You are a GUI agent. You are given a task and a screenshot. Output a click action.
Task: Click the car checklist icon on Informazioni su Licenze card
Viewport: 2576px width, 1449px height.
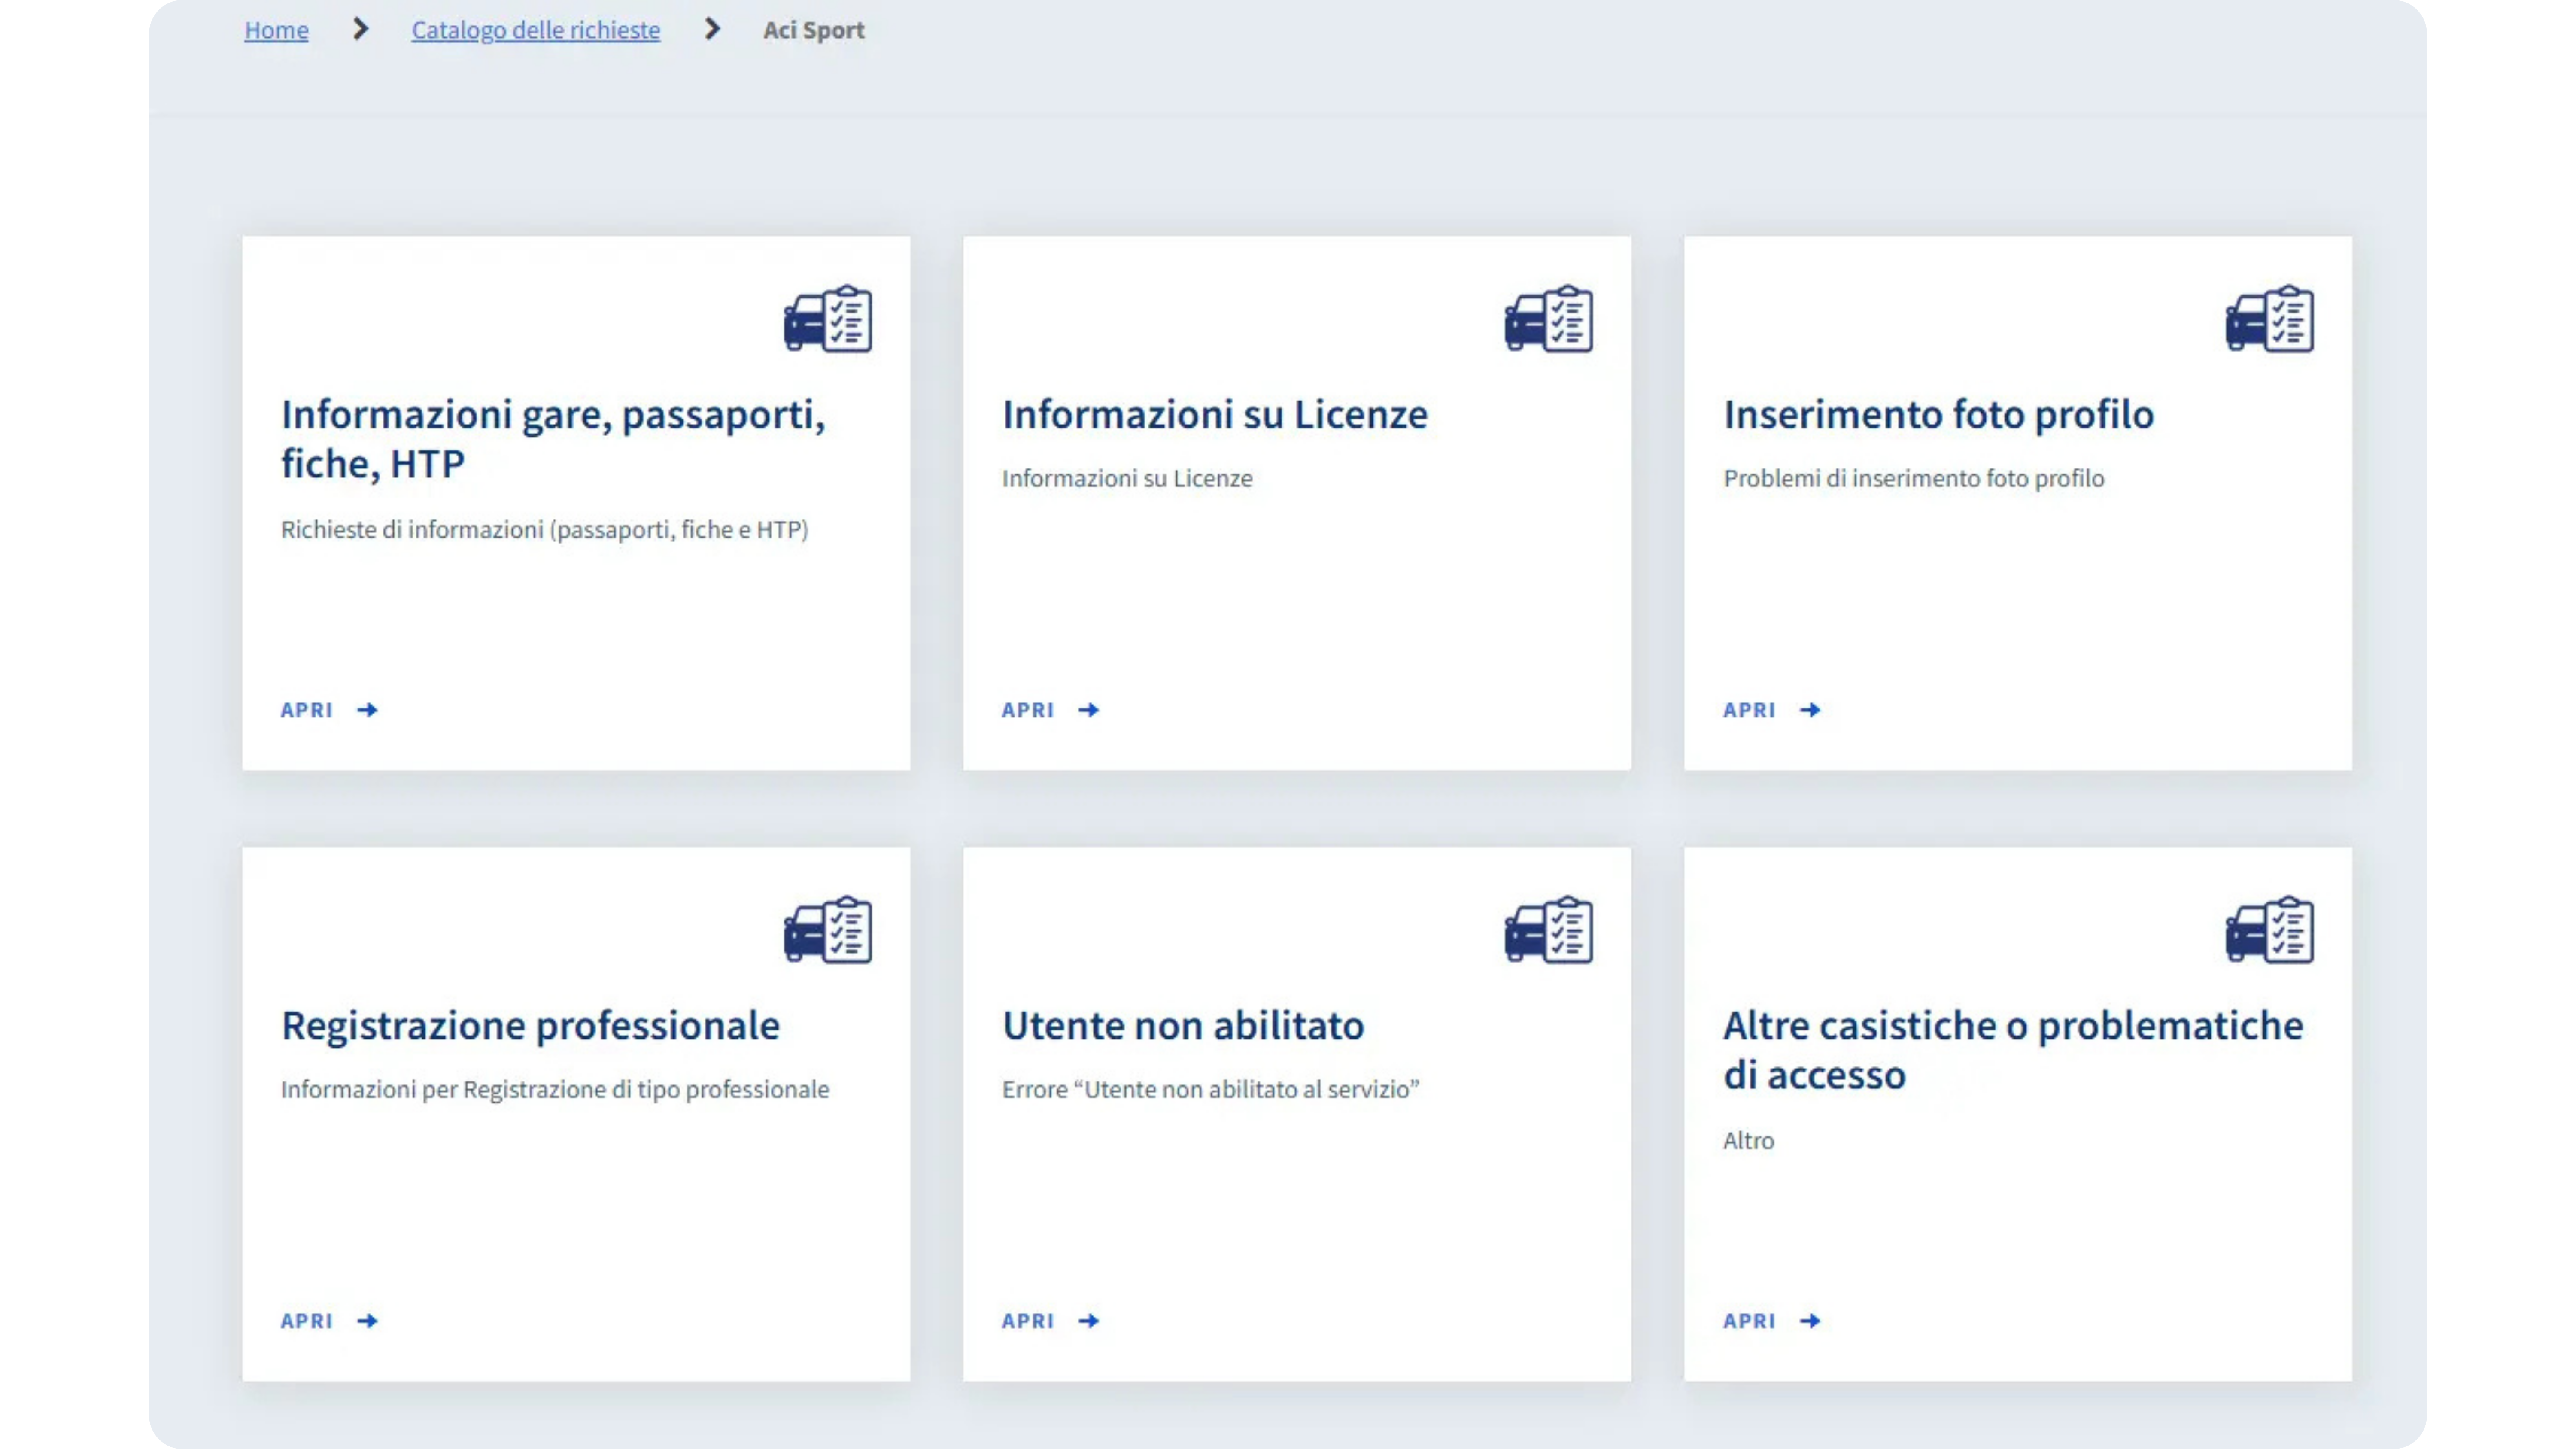pos(1548,319)
